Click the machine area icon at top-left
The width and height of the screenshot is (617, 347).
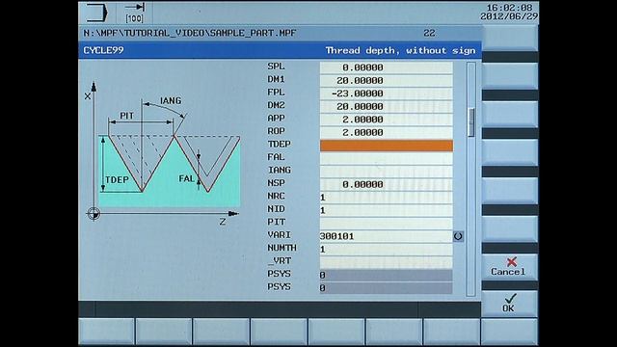pos(97,13)
